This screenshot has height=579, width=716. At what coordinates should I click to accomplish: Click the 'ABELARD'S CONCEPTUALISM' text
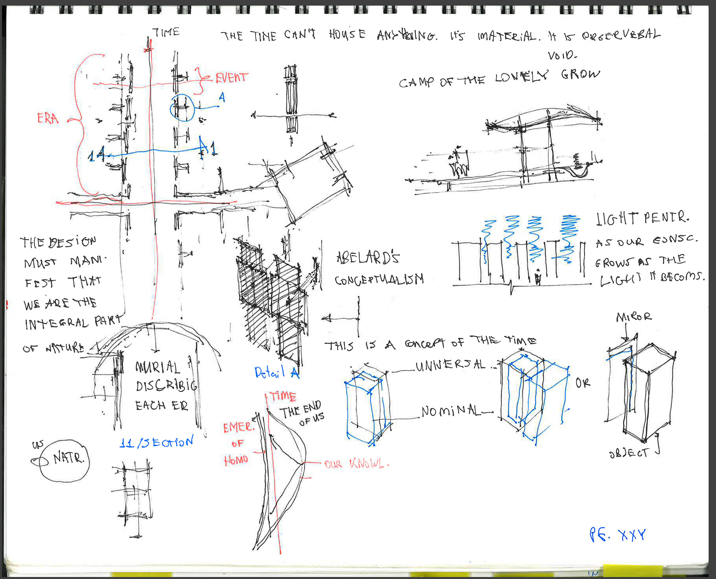pyautogui.click(x=379, y=268)
